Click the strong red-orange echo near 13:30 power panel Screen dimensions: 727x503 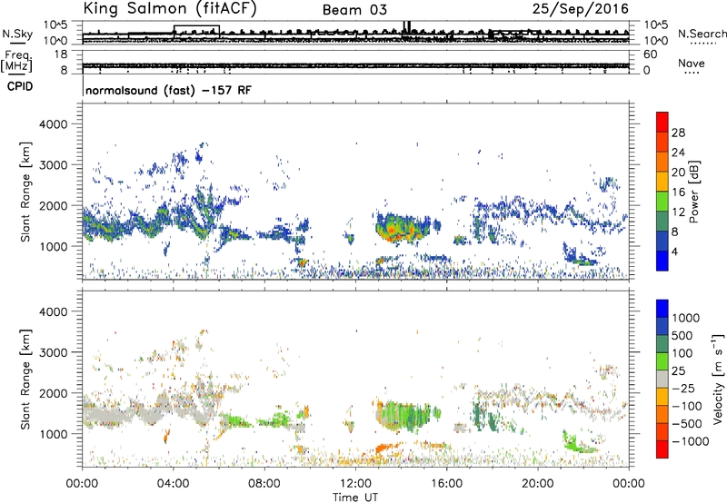tap(393, 230)
